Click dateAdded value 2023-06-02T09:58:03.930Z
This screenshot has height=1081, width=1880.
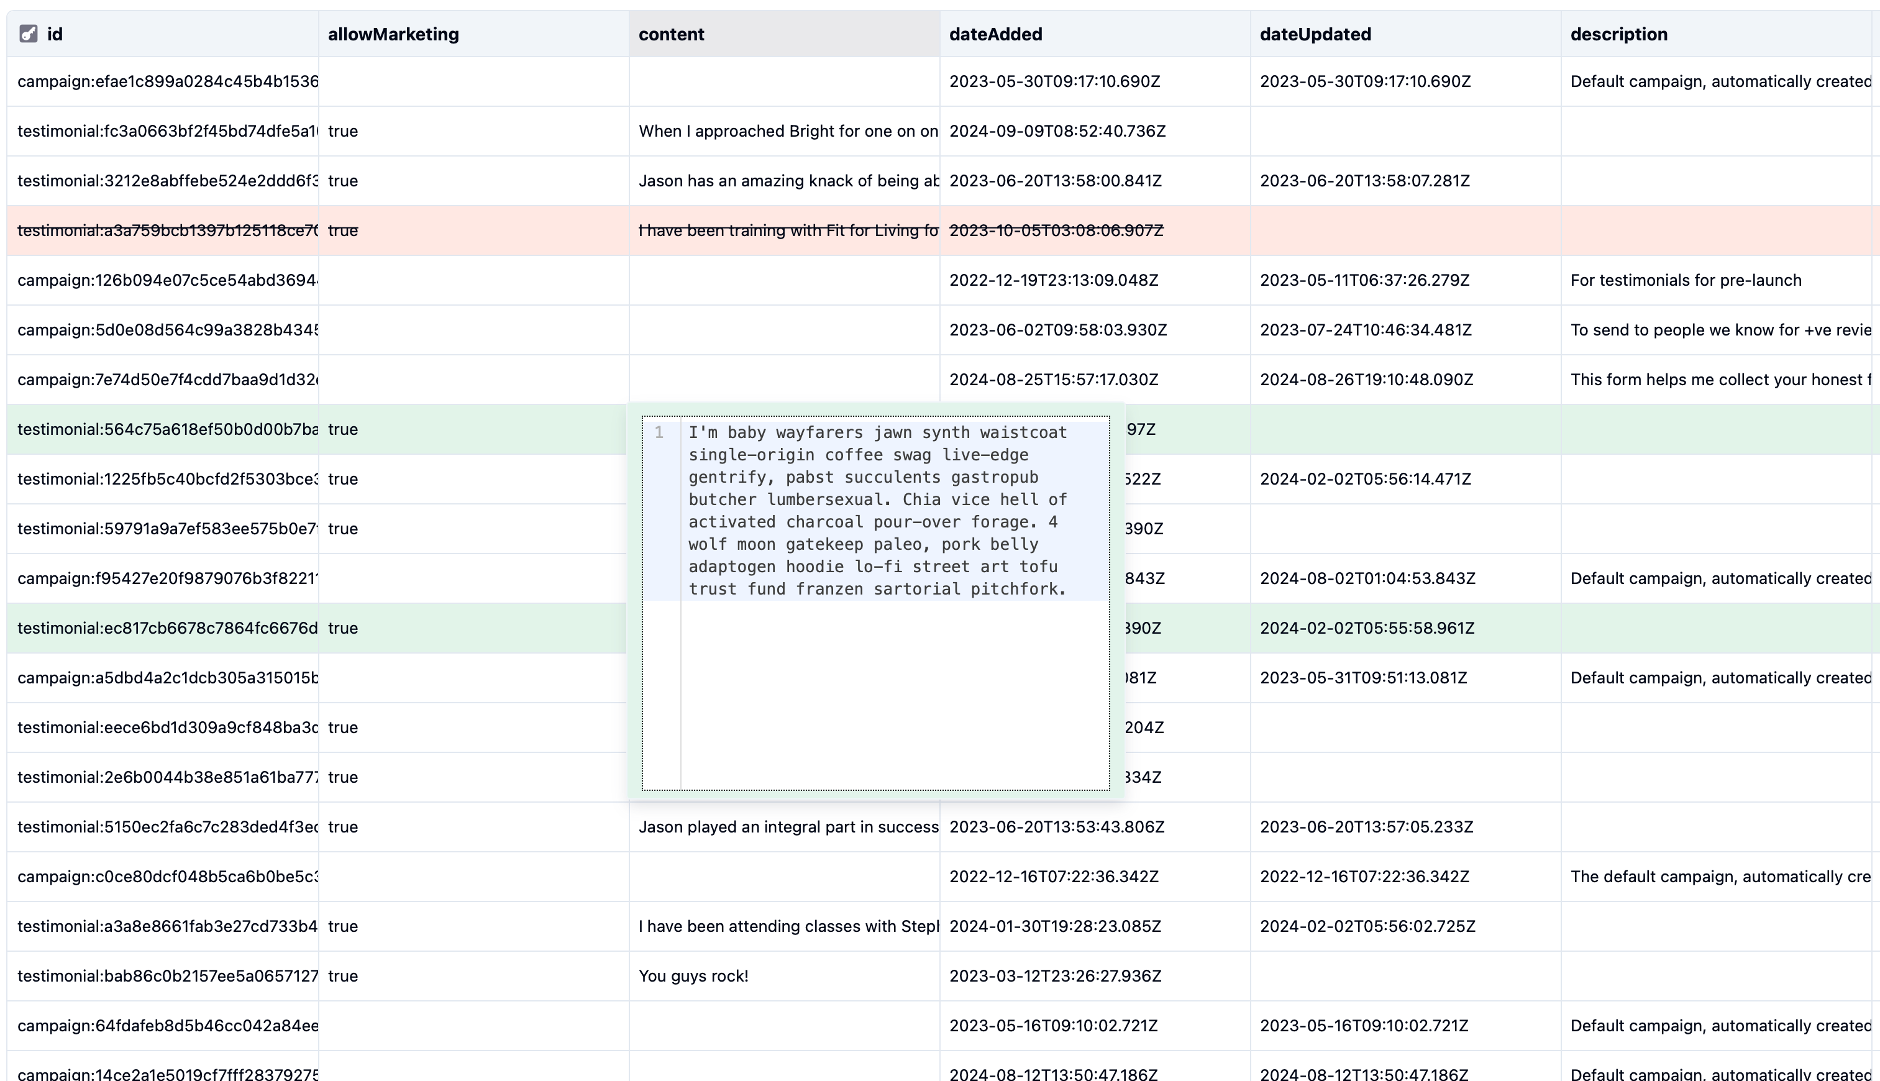tap(1058, 331)
